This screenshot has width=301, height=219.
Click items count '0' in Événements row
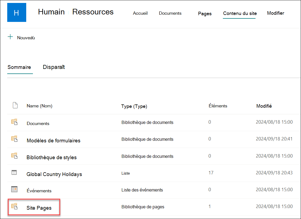(x=209, y=190)
